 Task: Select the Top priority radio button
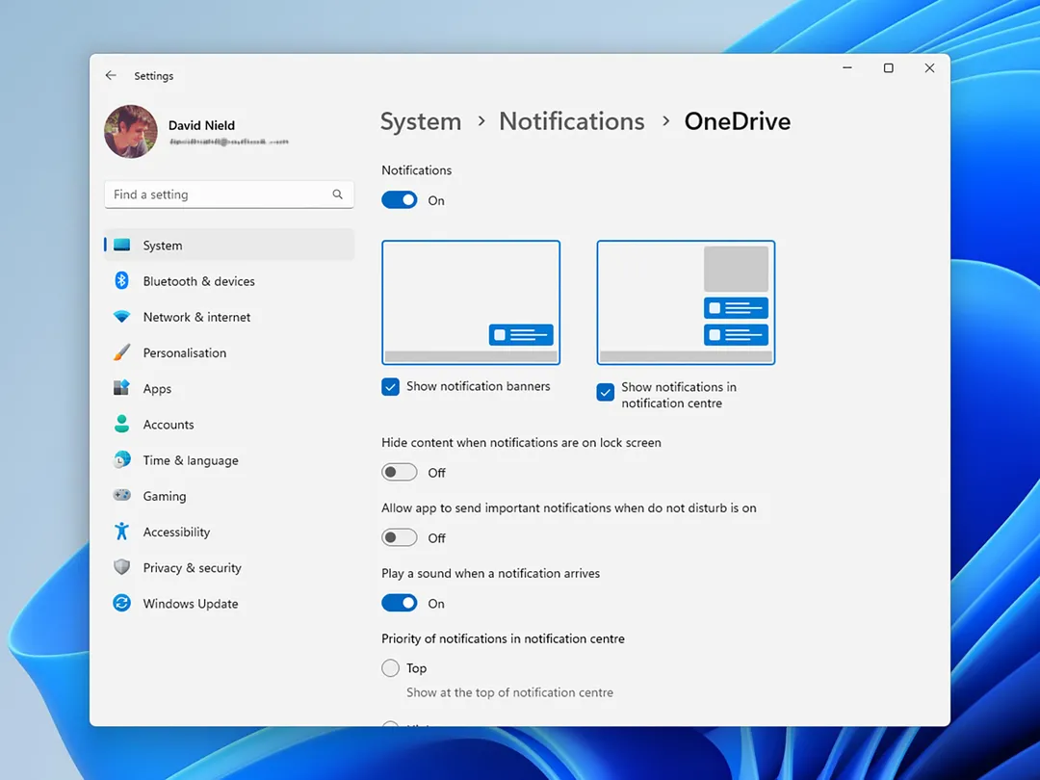(391, 668)
